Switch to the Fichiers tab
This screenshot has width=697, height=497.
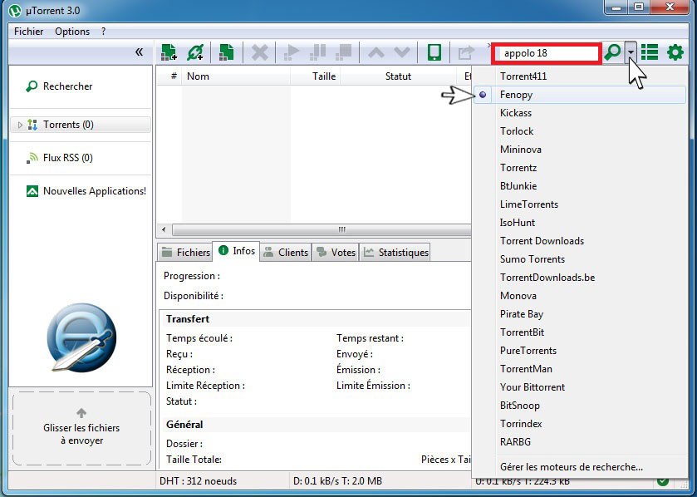[x=185, y=253]
